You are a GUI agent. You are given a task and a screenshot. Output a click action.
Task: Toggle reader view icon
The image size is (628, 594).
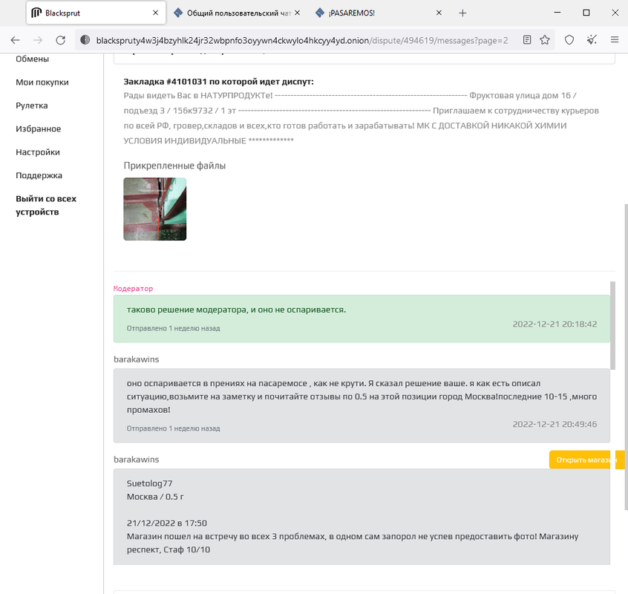[527, 40]
